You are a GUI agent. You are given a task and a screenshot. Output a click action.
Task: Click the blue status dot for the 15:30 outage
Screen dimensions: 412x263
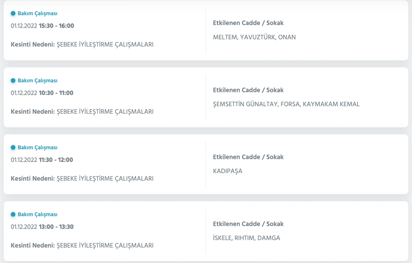(13, 14)
